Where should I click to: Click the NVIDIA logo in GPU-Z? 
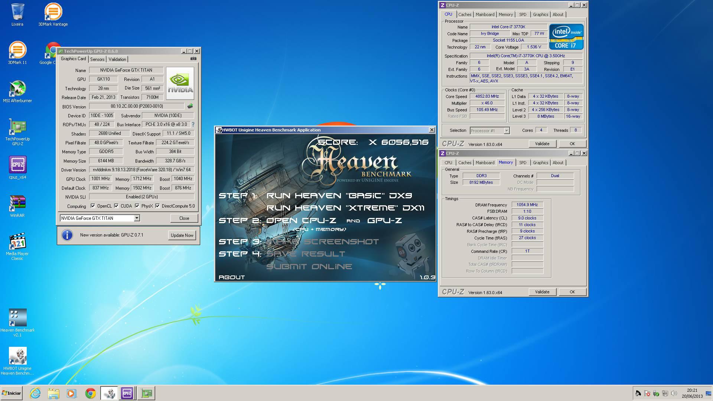tap(180, 83)
